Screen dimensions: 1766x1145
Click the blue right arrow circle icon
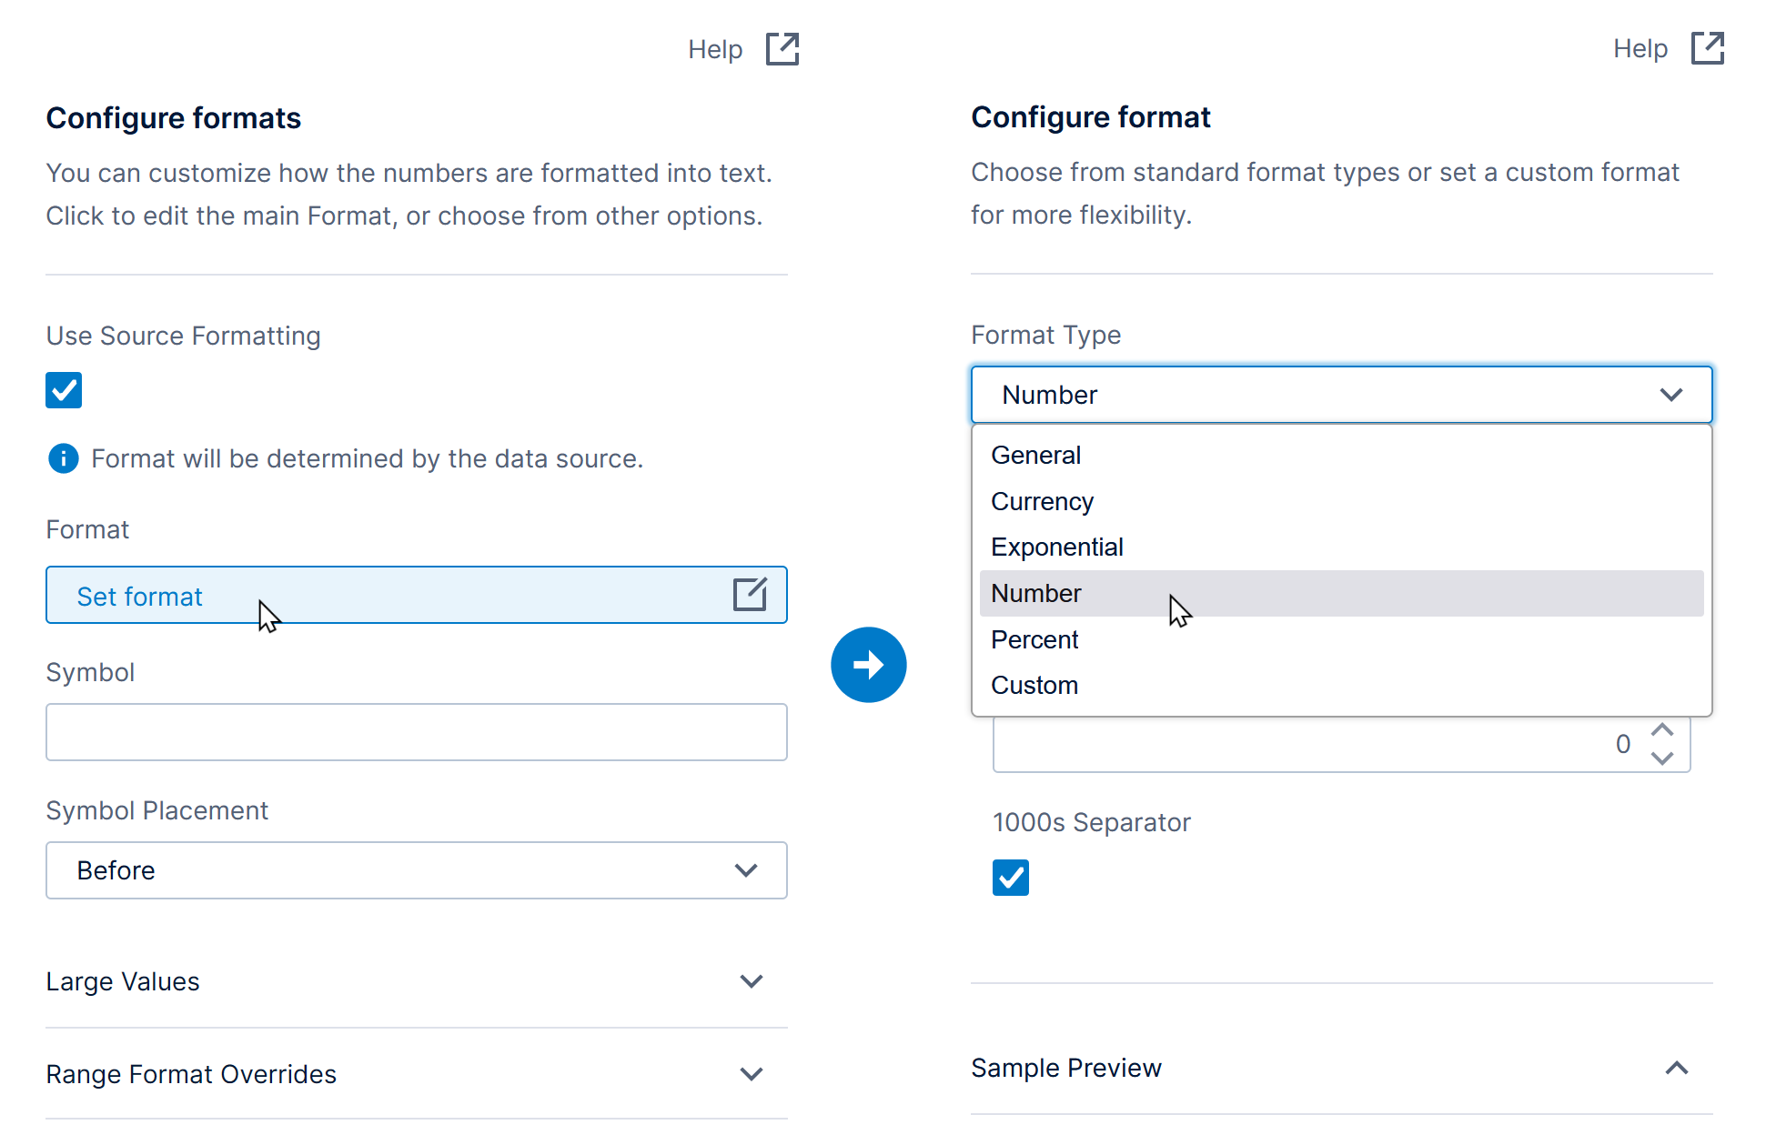(x=868, y=665)
